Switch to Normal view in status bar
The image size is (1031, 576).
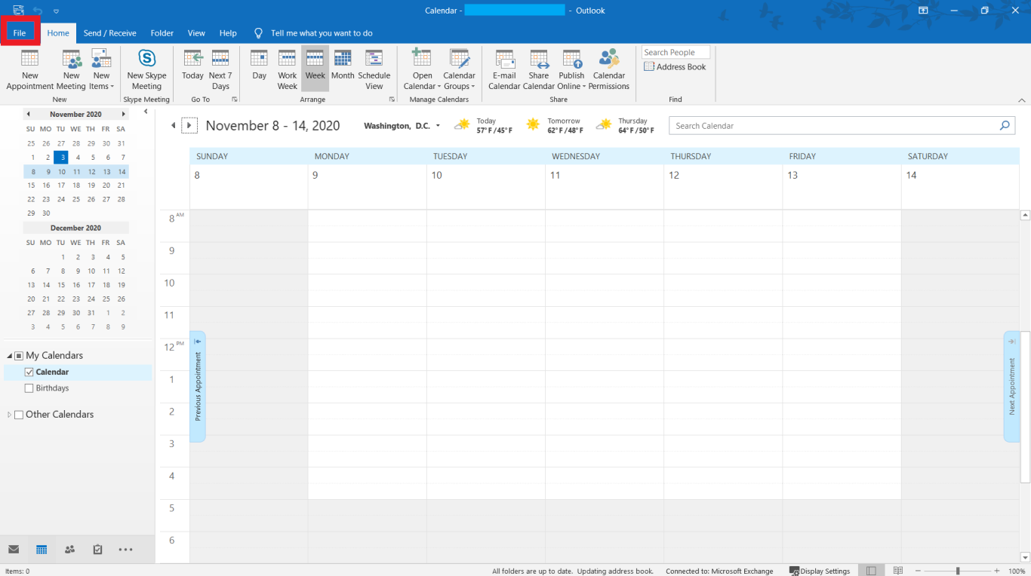point(872,571)
